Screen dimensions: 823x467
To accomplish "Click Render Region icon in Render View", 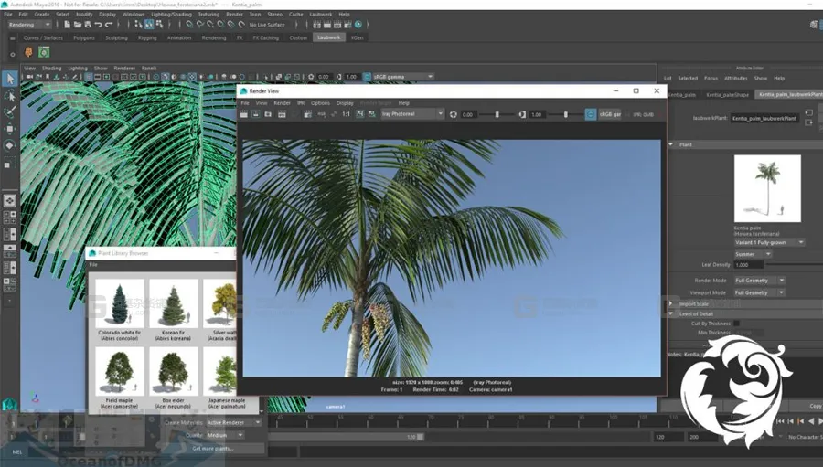I will click(x=256, y=114).
